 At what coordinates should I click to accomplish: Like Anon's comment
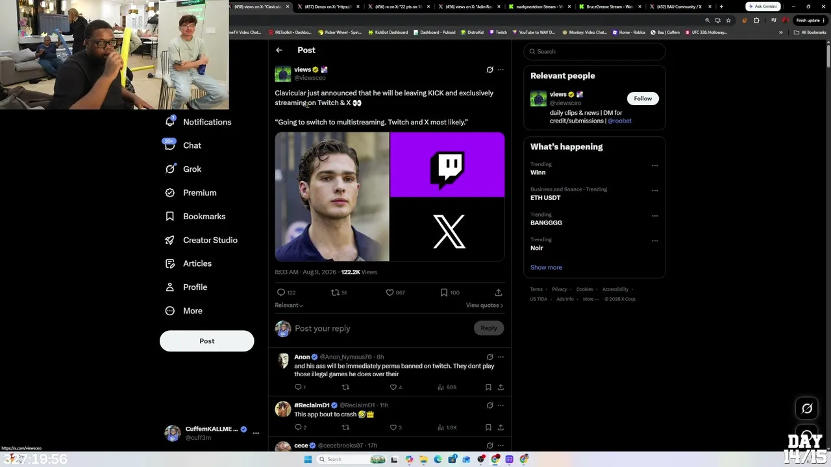(393, 387)
